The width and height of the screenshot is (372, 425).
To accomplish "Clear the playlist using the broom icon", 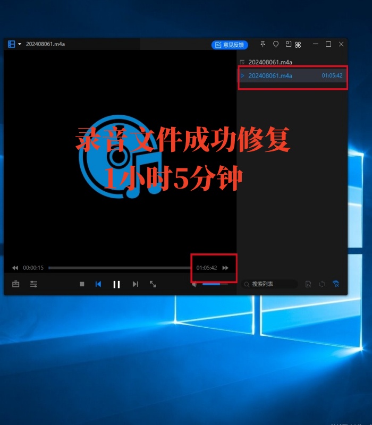I will coord(336,284).
